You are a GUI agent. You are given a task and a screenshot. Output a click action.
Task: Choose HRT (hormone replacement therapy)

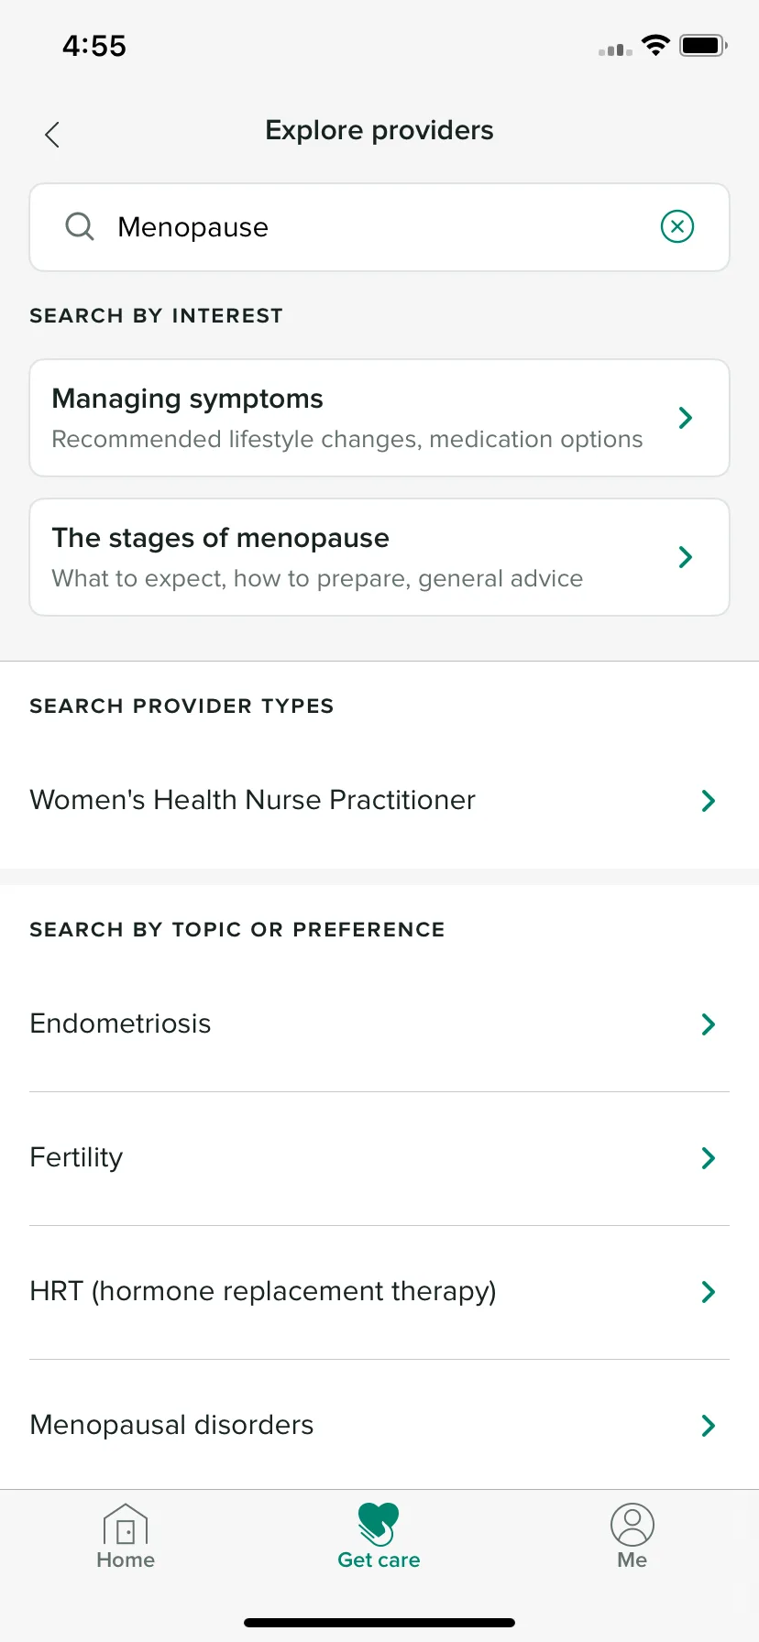379,1292
